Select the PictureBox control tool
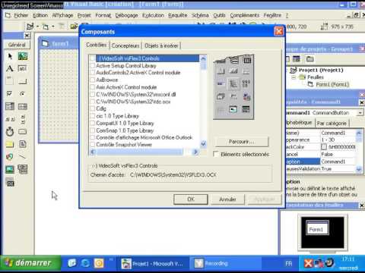This screenshot has height=273, width=365. [x=23, y=56]
